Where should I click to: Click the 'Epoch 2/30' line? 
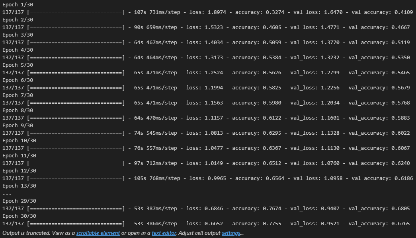tap(18, 19)
